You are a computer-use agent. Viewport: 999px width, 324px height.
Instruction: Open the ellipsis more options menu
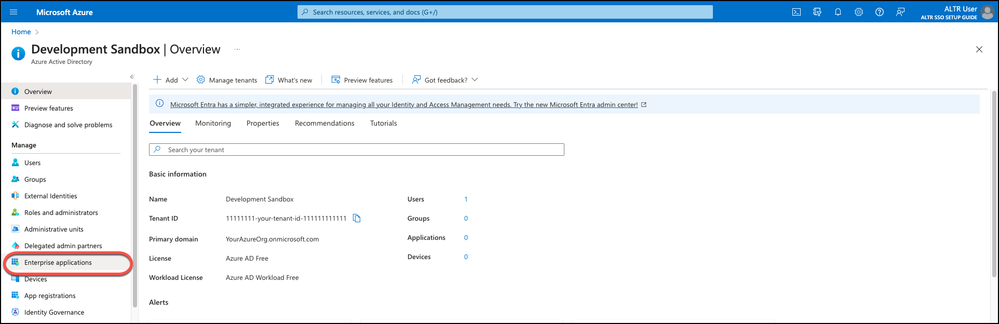point(237,49)
